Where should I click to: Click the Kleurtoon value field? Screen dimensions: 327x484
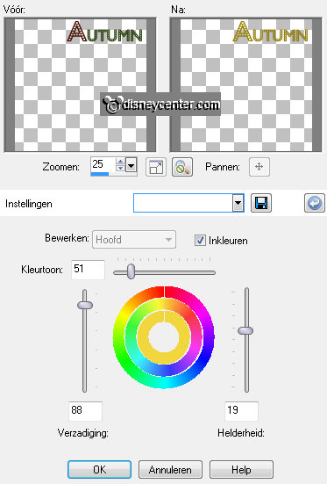88,270
